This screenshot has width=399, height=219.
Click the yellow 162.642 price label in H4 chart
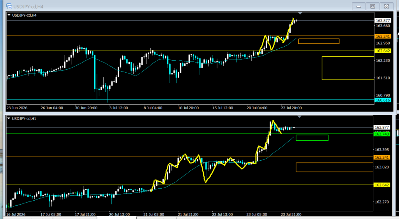(383, 51)
